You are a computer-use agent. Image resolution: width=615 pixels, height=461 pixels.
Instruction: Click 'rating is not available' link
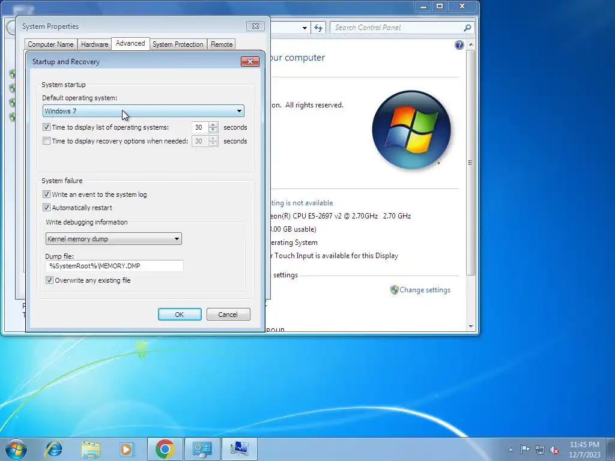301,203
